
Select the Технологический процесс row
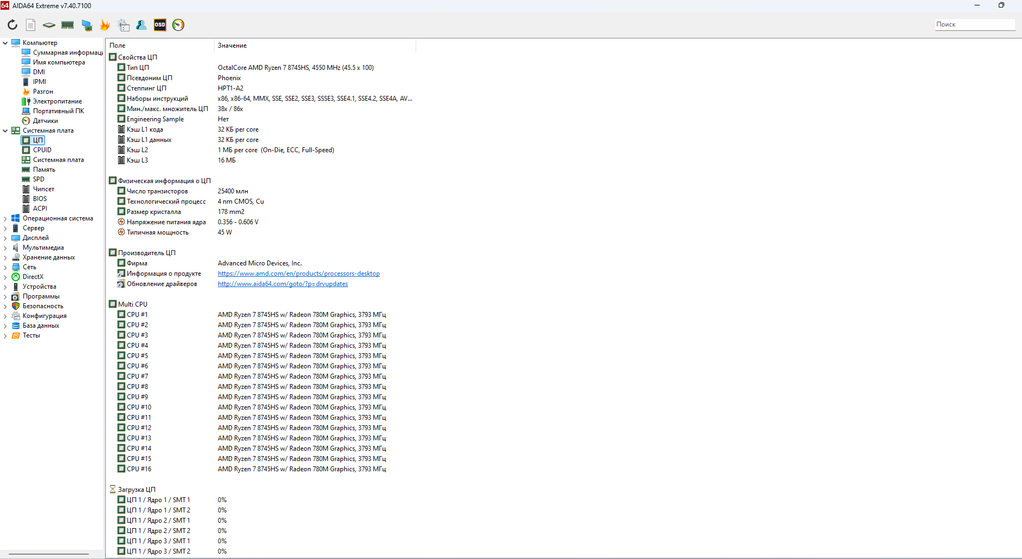[x=261, y=201]
